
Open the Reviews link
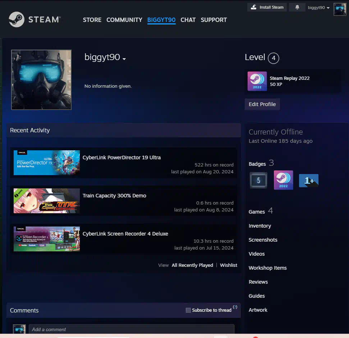[258, 282]
